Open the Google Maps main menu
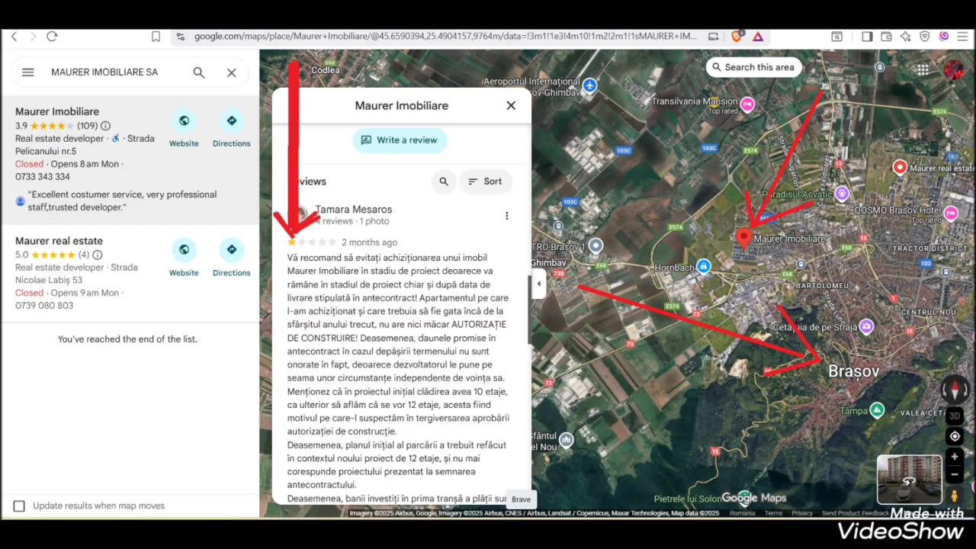 coord(28,72)
